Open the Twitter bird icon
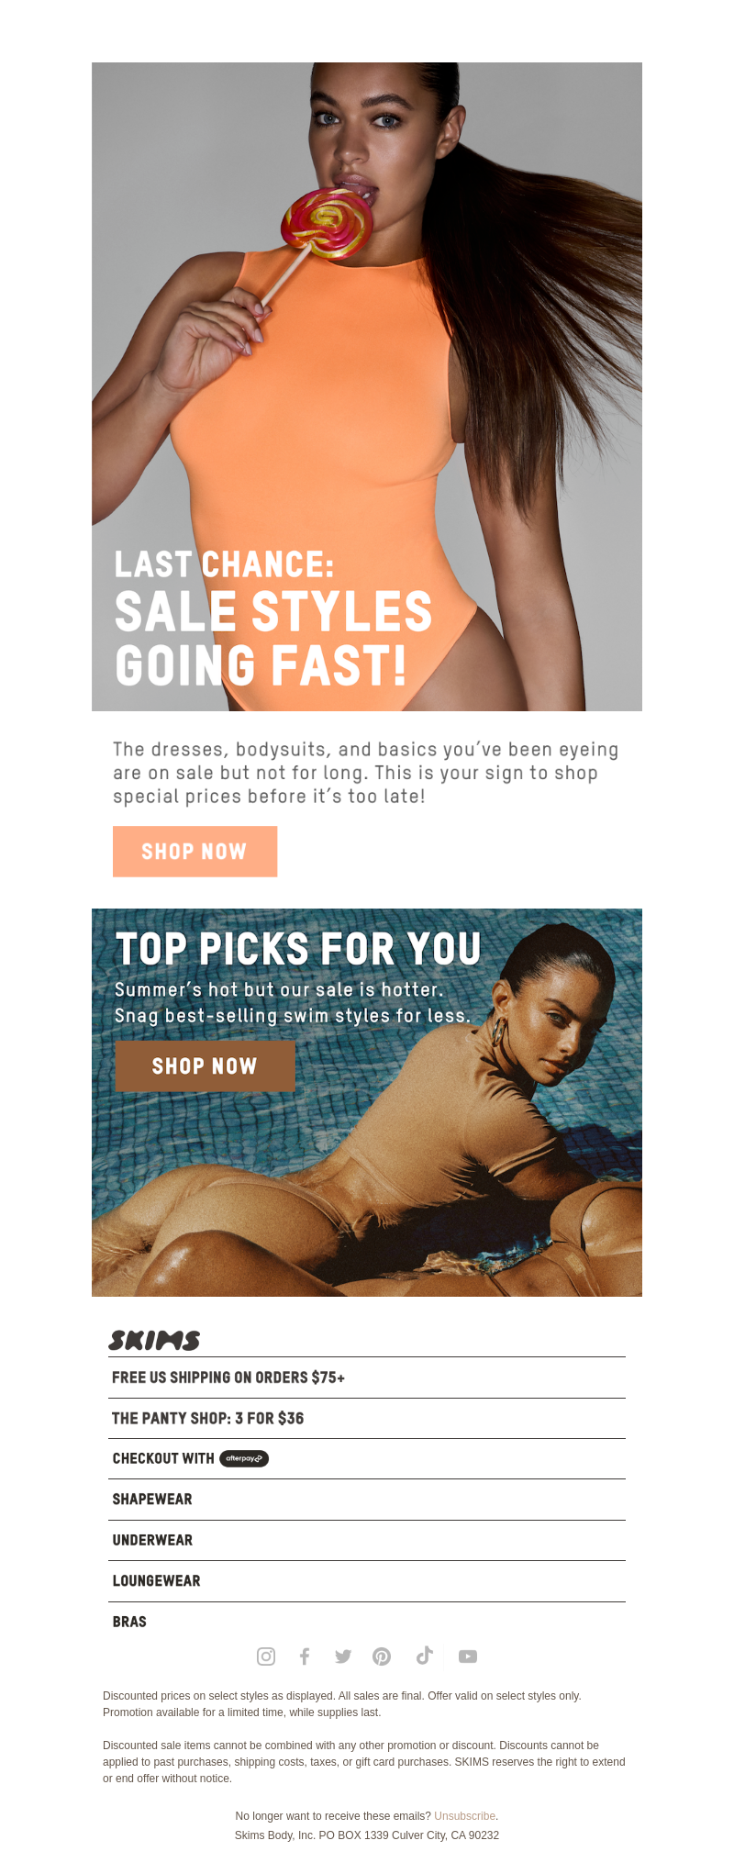 [x=343, y=1656]
